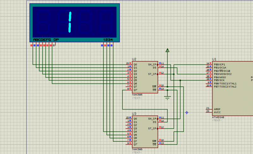
Task: Select the U1 ATMEGA8 chip body
Action: pyautogui.click(x=232, y=88)
